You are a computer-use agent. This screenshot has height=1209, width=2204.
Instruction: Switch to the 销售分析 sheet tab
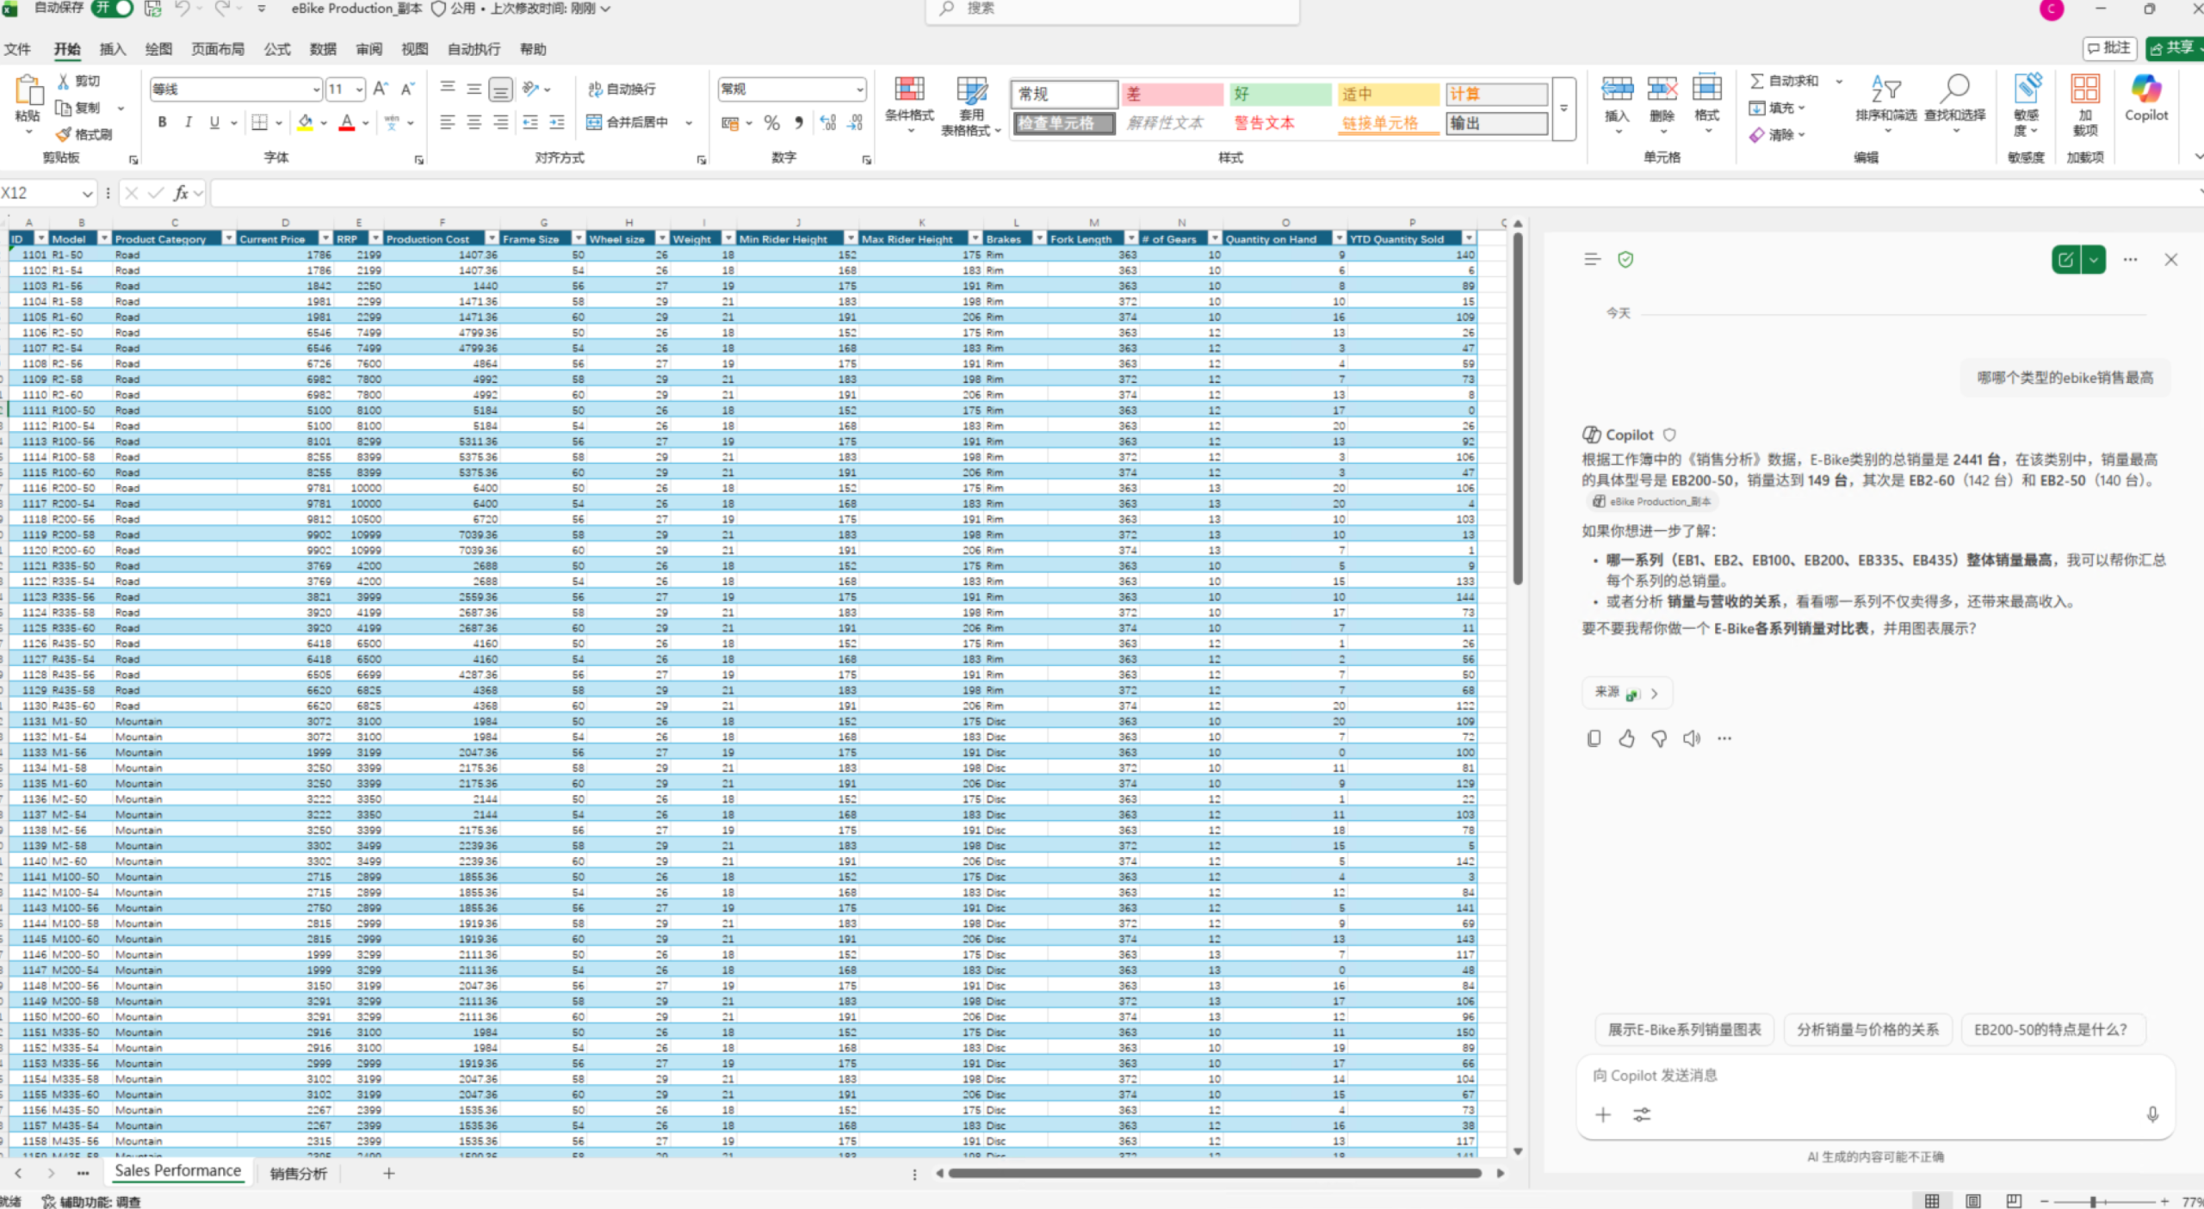click(298, 1174)
